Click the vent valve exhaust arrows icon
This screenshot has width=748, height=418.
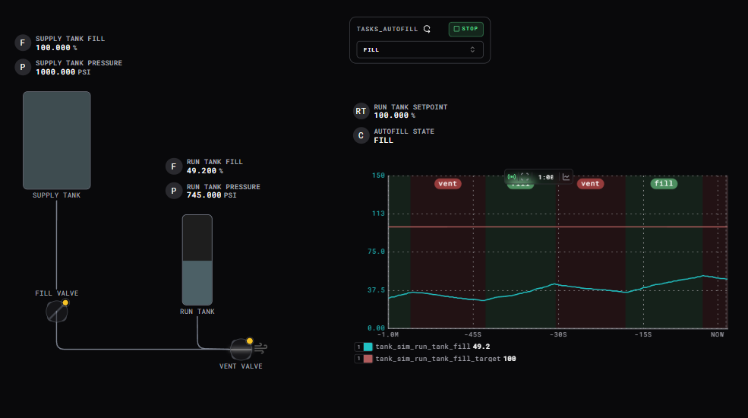pyautogui.click(x=261, y=348)
